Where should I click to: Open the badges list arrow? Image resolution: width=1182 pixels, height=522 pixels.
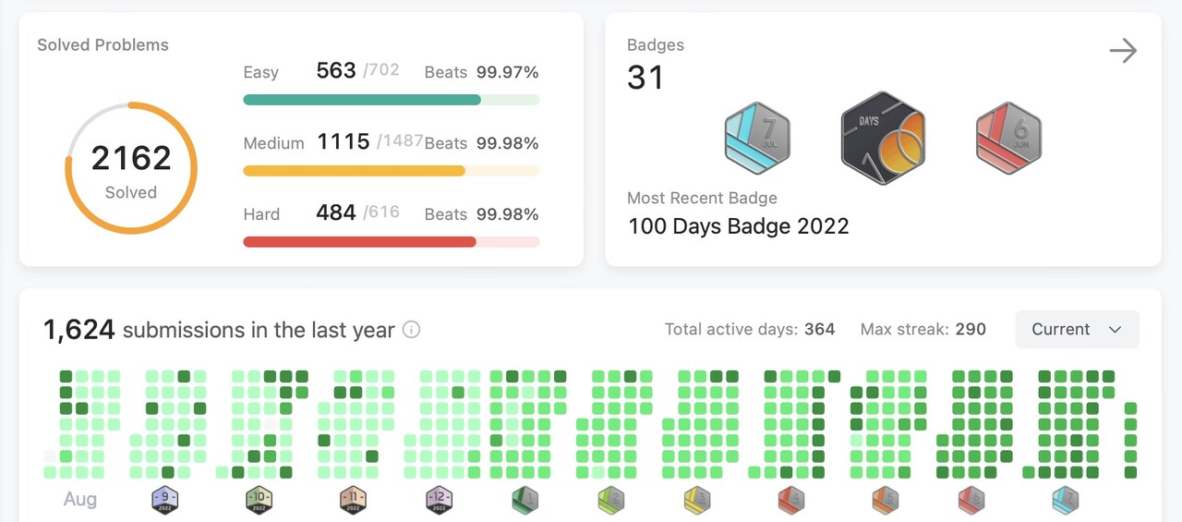point(1123,51)
